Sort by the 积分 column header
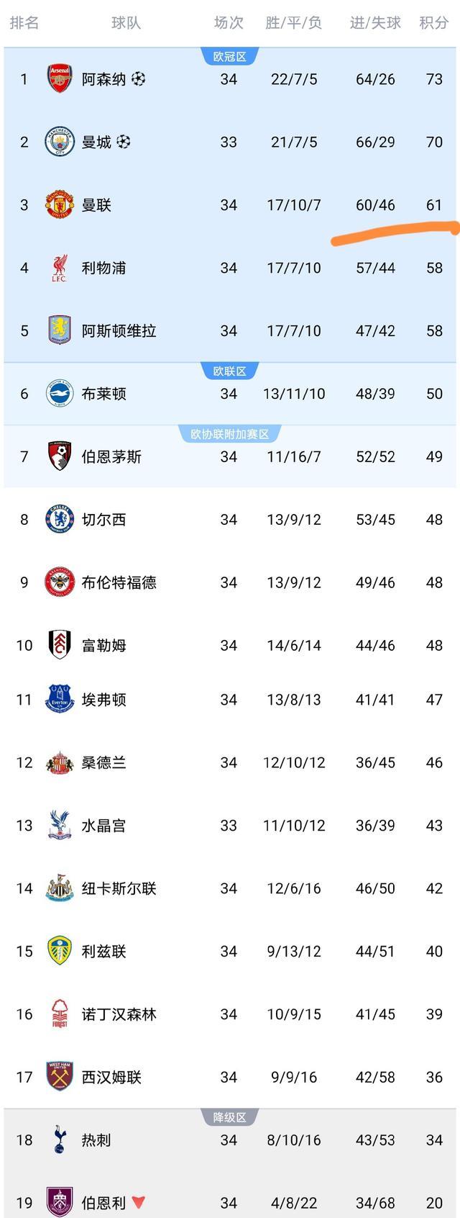 (x=433, y=23)
